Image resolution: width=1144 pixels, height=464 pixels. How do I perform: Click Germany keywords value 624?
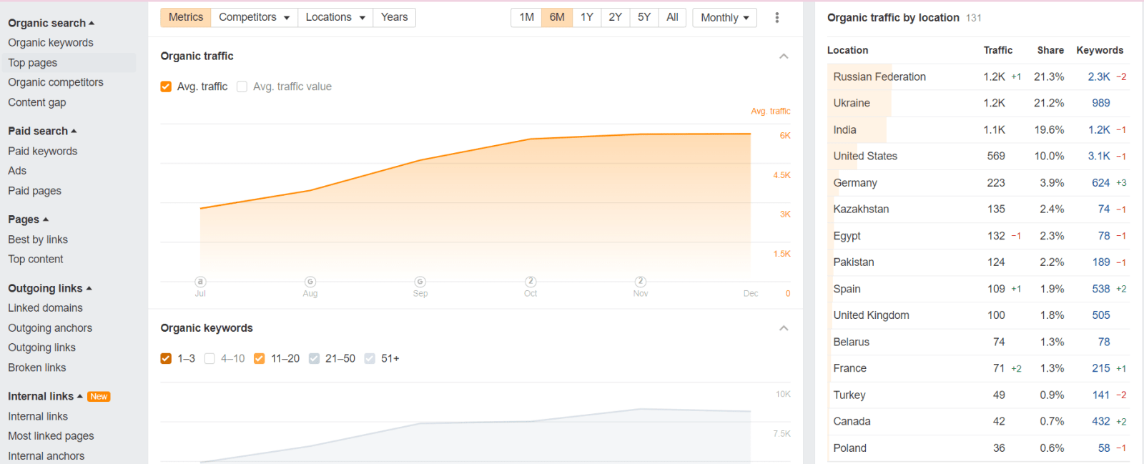click(x=1101, y=183)
